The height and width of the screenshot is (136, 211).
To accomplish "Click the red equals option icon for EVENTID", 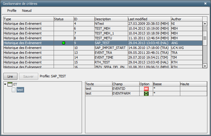I will coord(146,89).
